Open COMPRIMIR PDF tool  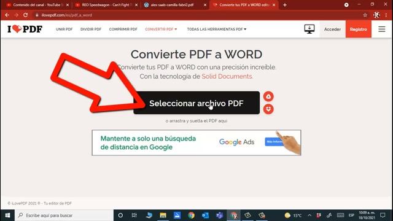pyautogui.click(x=123, y=29)
